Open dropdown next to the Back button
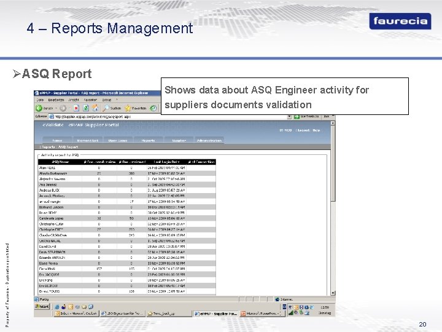Screen dimensions: 442x332 click(56, 108)
